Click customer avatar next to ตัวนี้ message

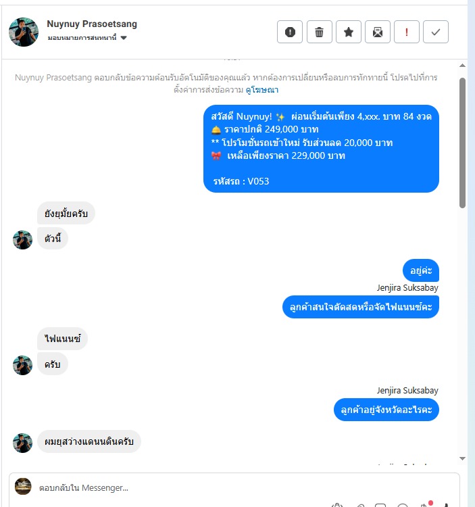pyautogui.click(x=22, y=240)
